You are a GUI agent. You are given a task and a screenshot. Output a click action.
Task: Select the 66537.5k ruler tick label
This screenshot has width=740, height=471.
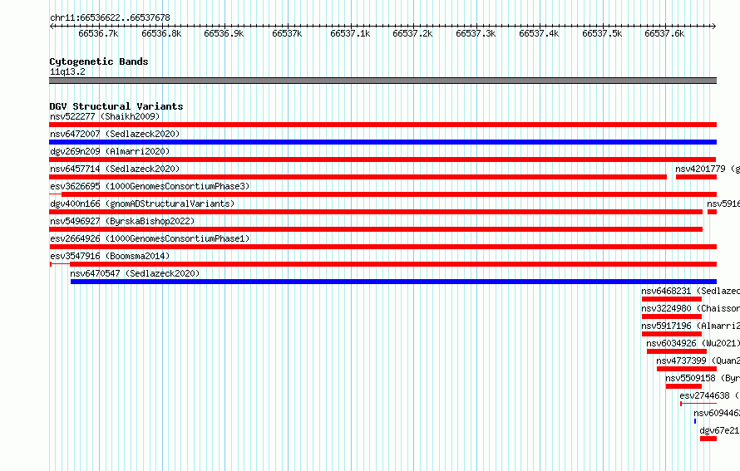[x=602, y=33]
